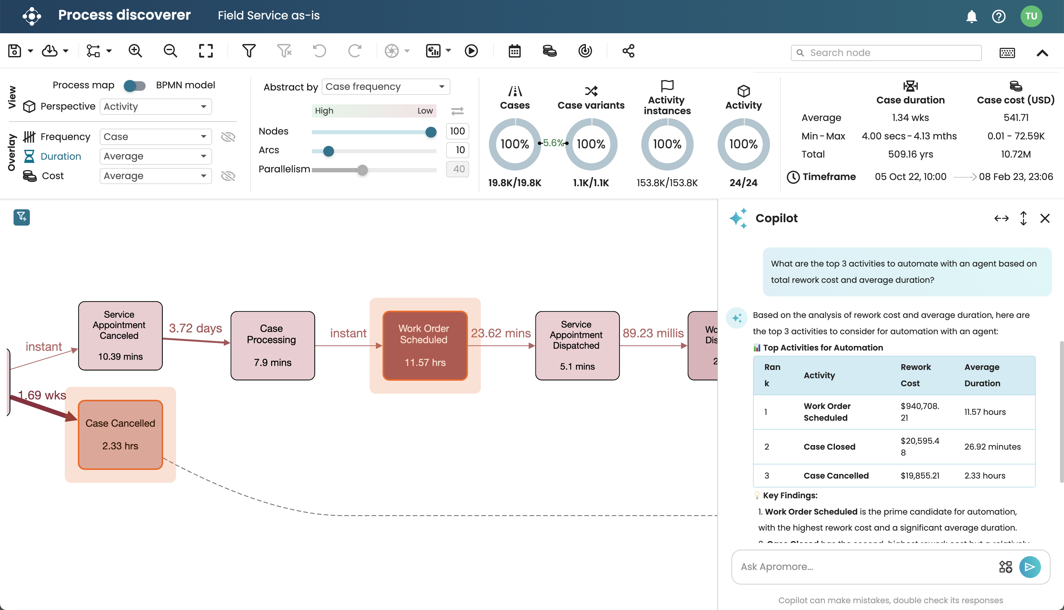Screen dimensions: 1064x610
Task: Open the Frequency Case dropdown
Action: click(x=155, y=137)
